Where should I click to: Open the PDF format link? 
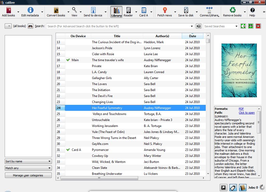(x=241, y=109)
